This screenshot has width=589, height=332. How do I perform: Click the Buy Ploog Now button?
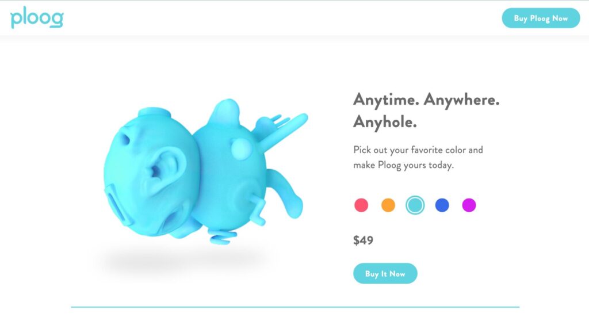tap(541, 18)
